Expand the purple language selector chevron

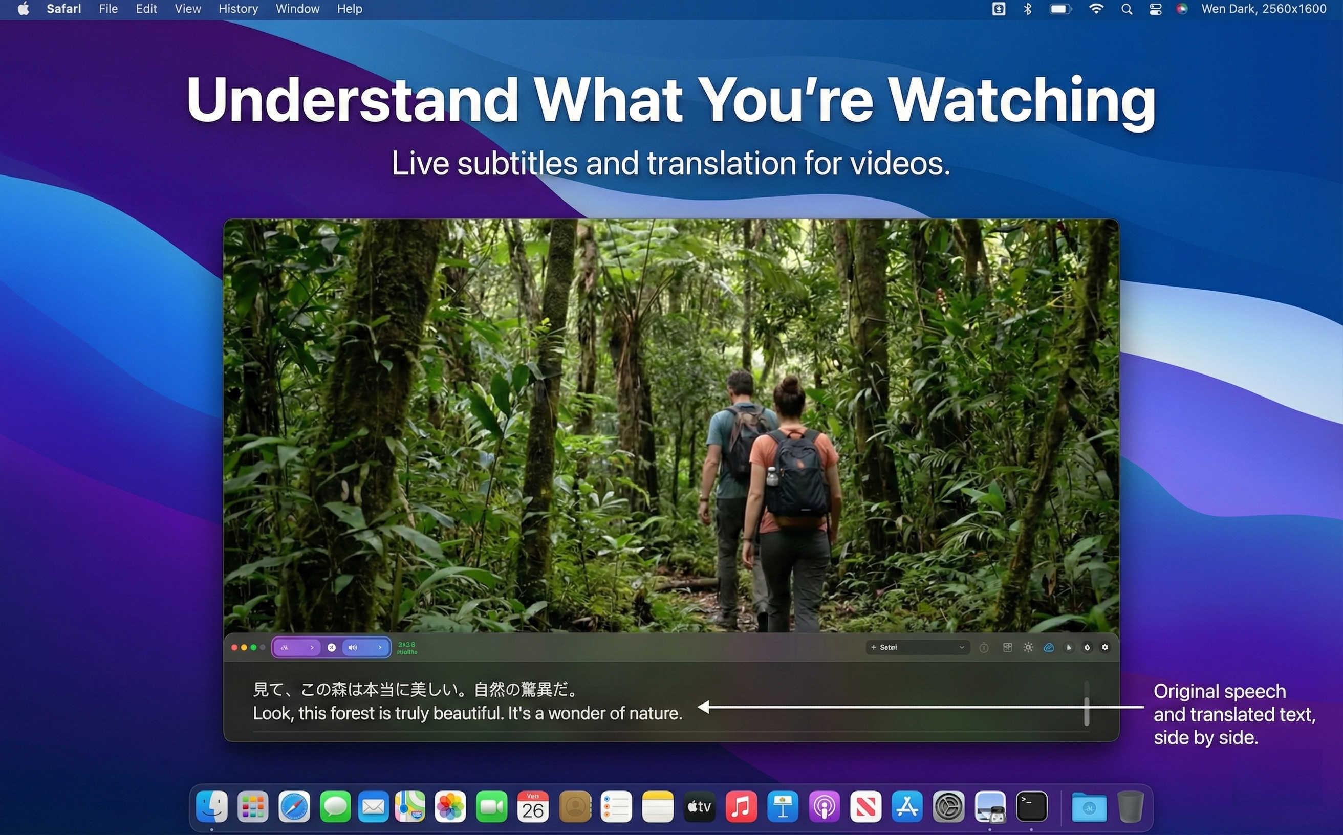312,647
